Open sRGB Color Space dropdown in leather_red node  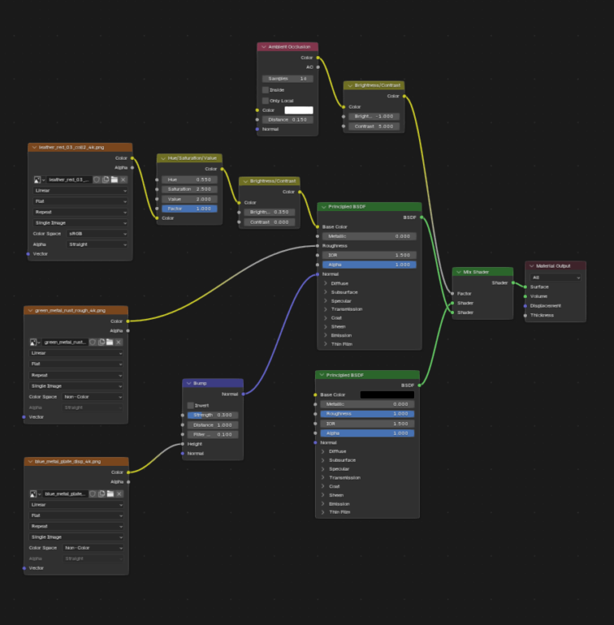[x=98, y=233]
